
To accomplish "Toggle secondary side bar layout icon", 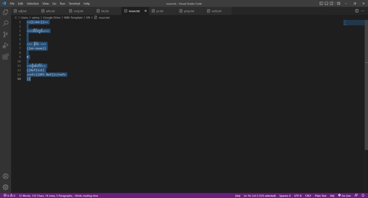I will pyautogui.click(x=332, y=3).
